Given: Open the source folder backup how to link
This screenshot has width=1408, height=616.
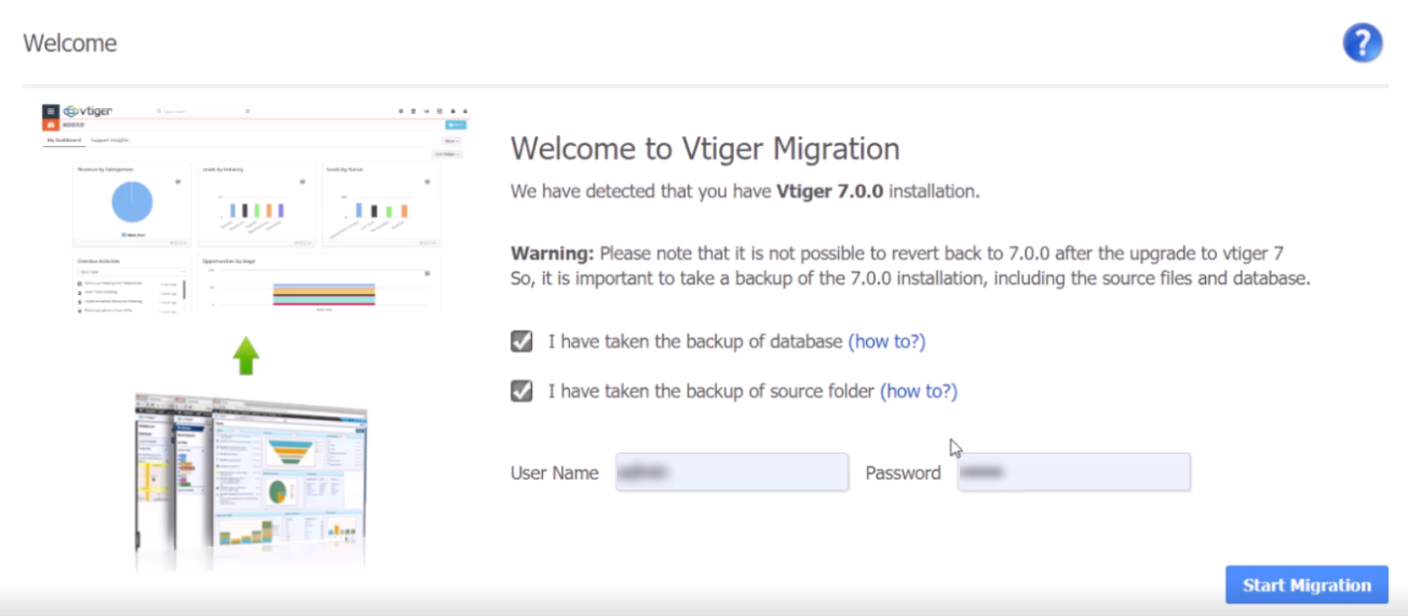Looking at the screenshot, I should (x=918, y=391).
